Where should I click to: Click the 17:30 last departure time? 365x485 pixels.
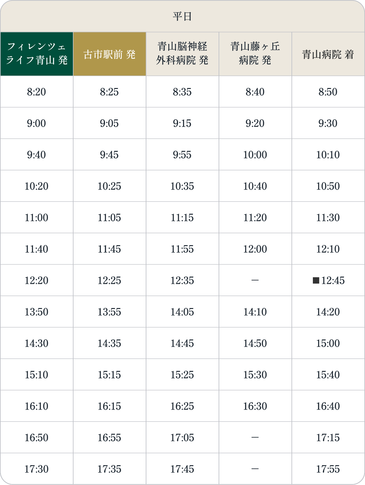[37, 469]
